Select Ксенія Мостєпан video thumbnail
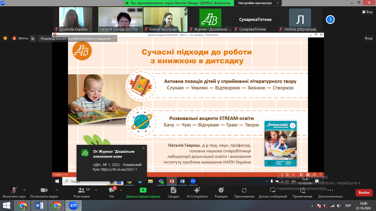 [x=165, y=19]
